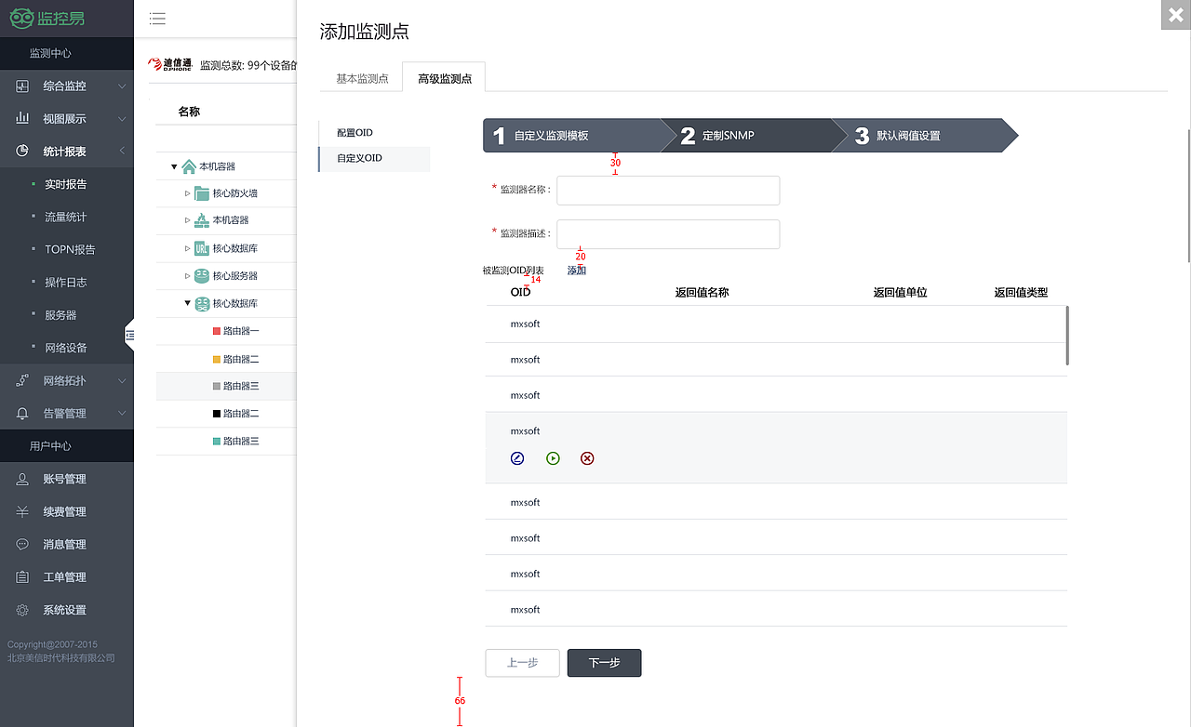Expand the 告警管理 menu chevron

point(122,414)
